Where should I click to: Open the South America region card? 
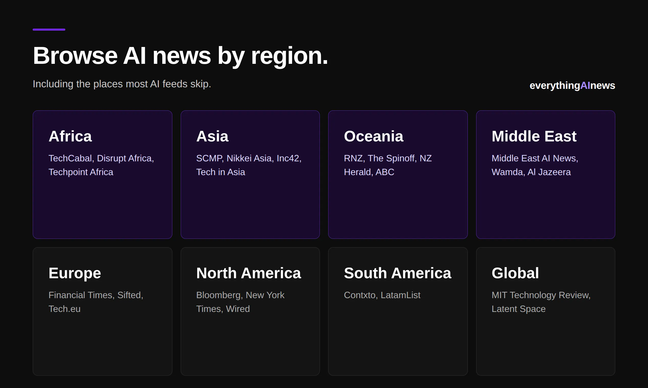point(398,311)
